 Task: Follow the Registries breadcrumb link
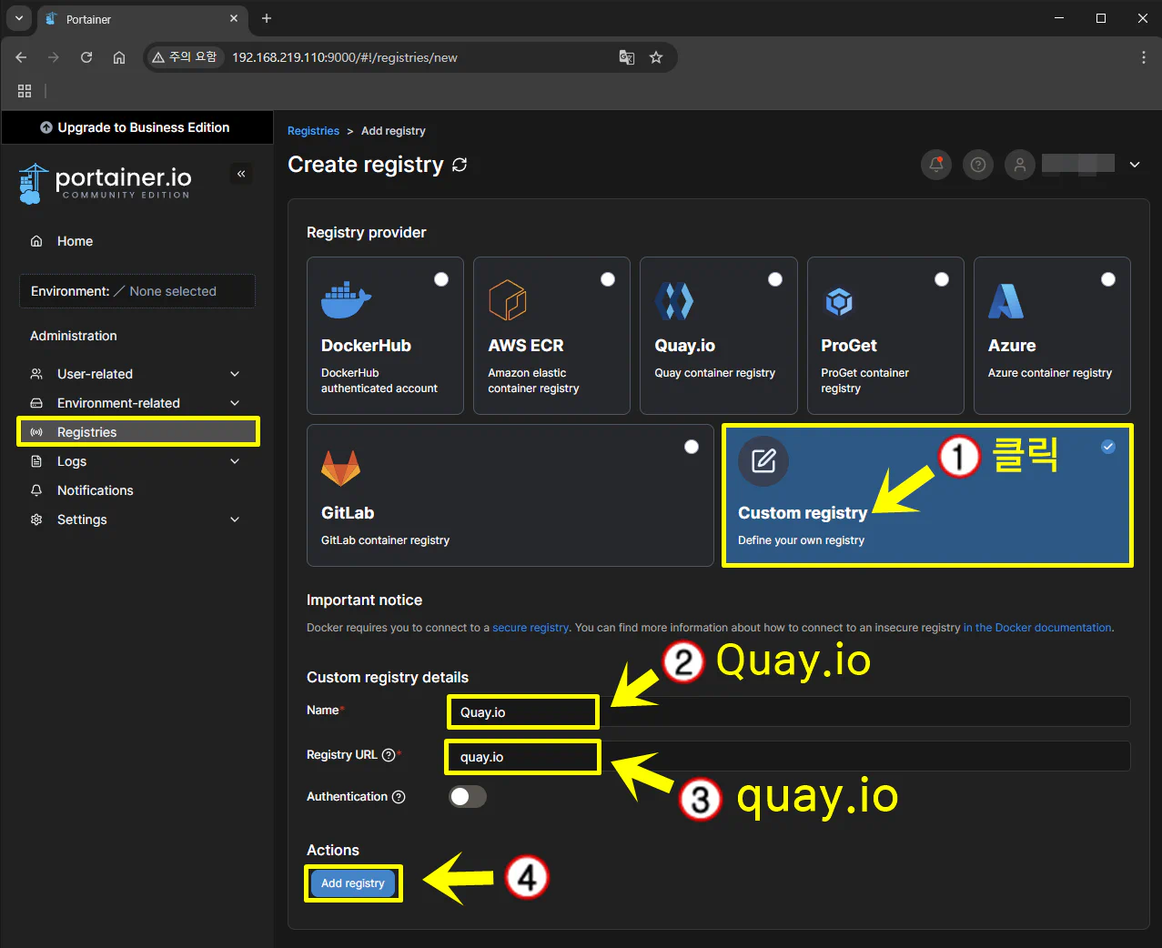[x=313, y=131]
